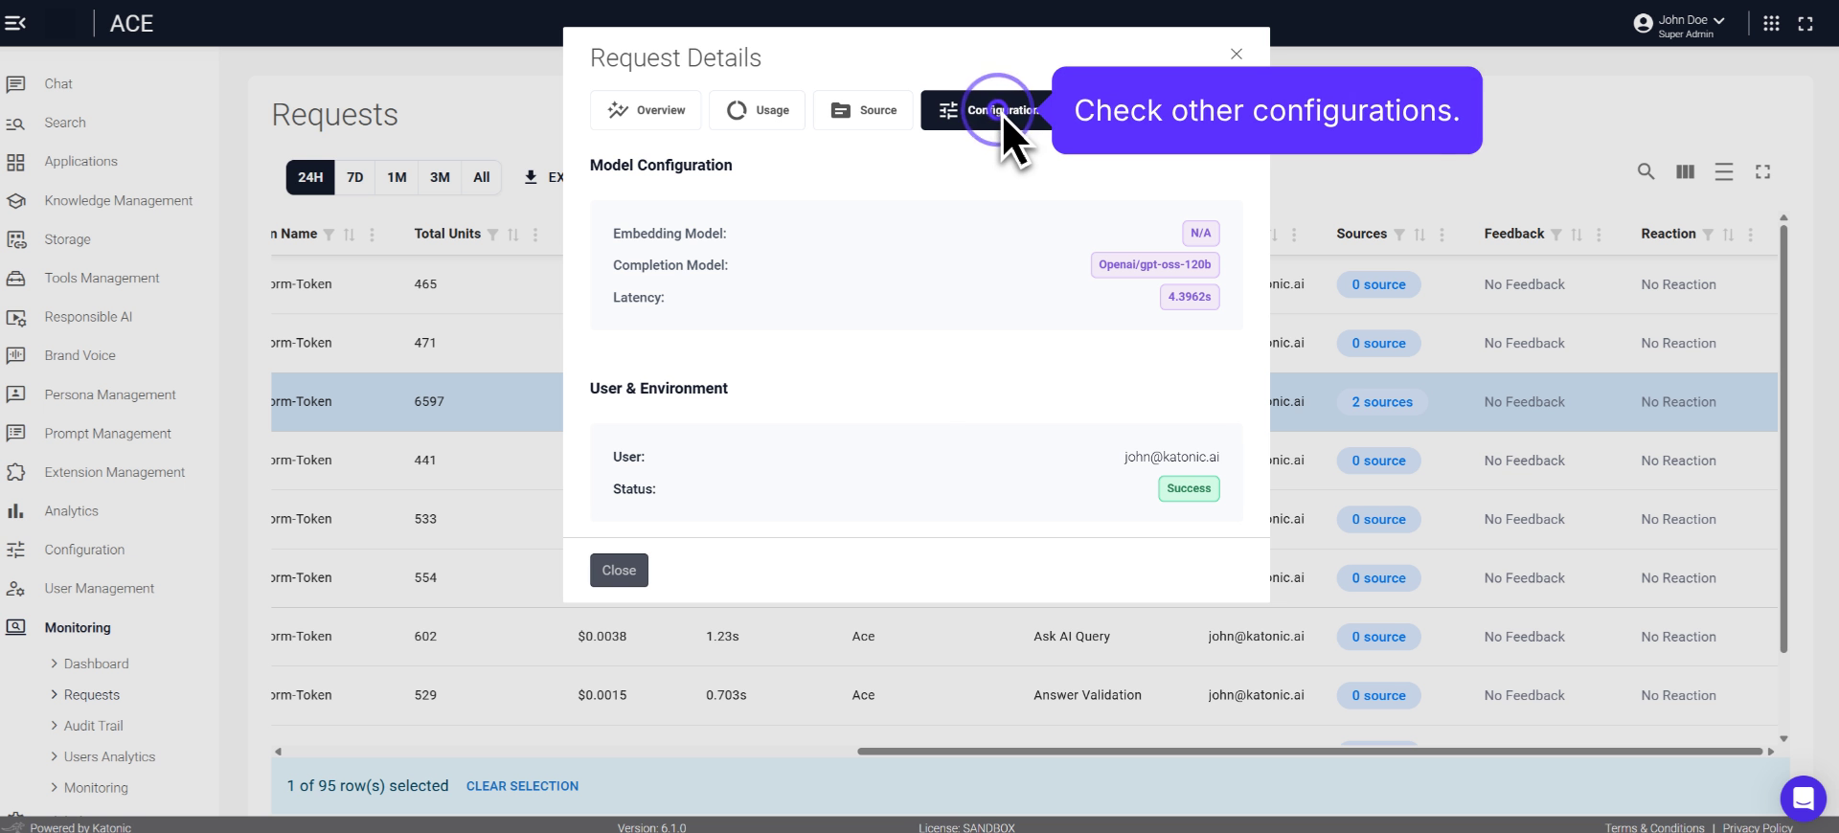Open Feedback column options menu
Image resolution: width=1839 pixels, height=833 pixels.
coord(1599,235)
